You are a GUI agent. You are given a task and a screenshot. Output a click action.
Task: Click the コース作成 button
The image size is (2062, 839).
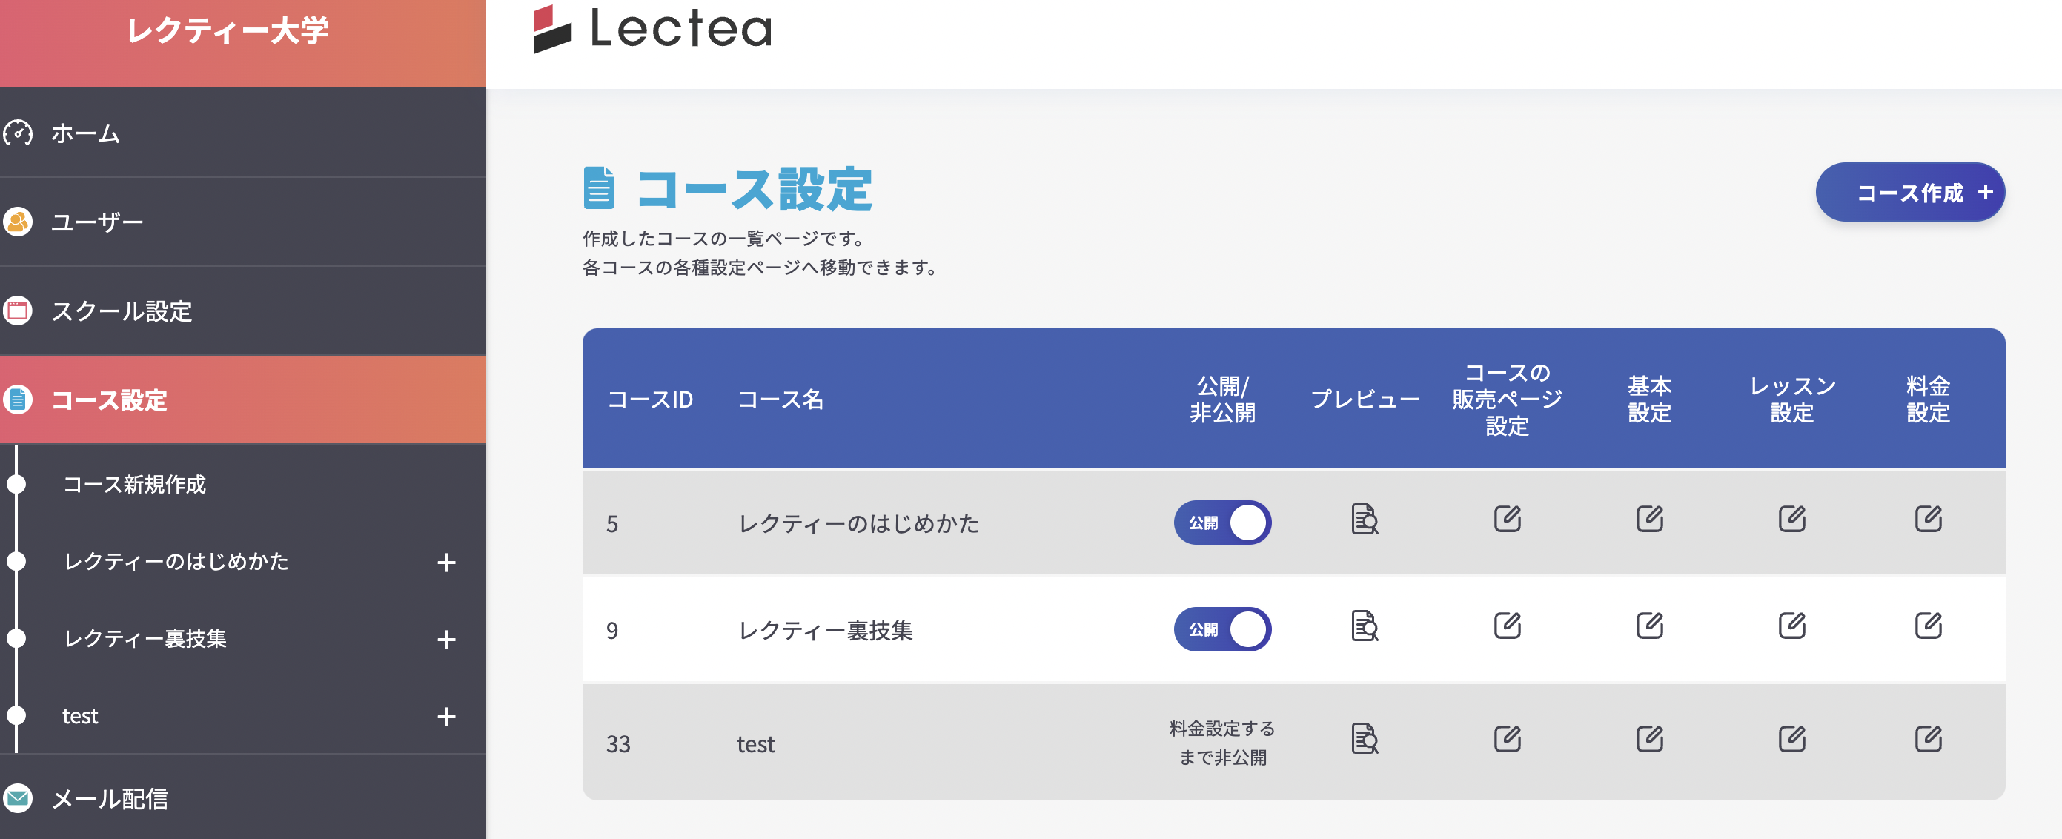click(x=1909, y=192)
